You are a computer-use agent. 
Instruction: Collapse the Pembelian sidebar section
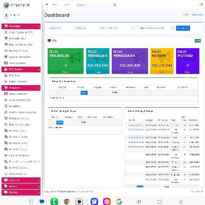tap(21, 26)
